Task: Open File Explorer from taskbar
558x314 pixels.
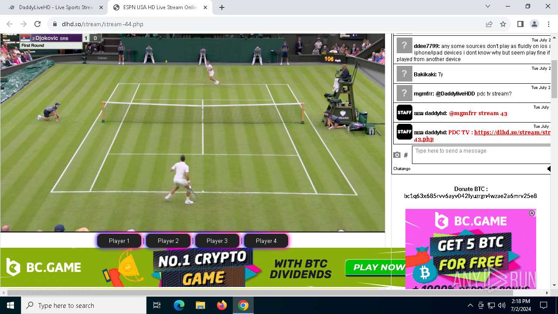Action: tap(200, 305)
